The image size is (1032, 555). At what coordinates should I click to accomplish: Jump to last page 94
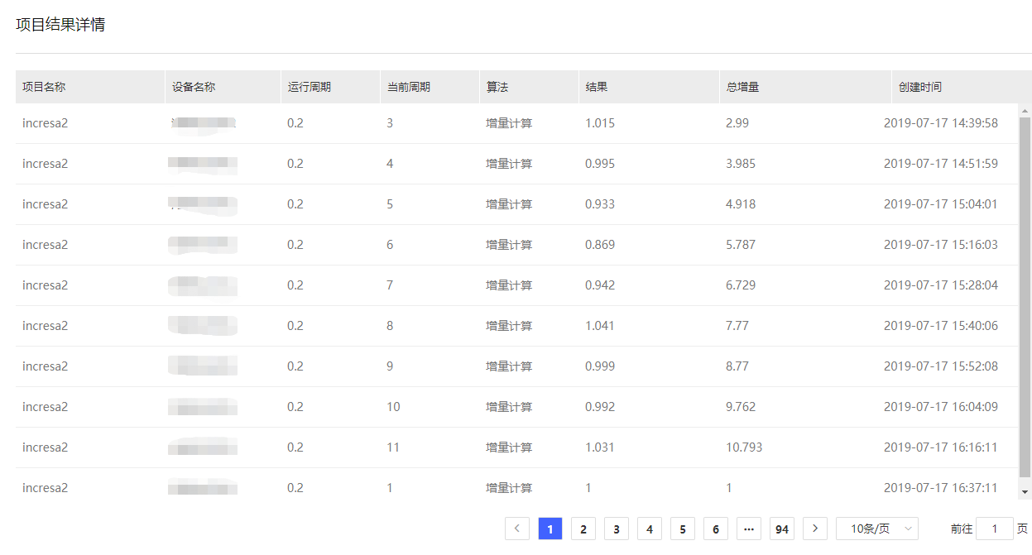coord(782,529)
